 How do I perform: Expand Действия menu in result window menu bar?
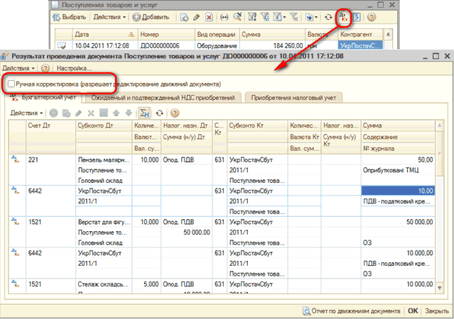(x=18, y=68)
